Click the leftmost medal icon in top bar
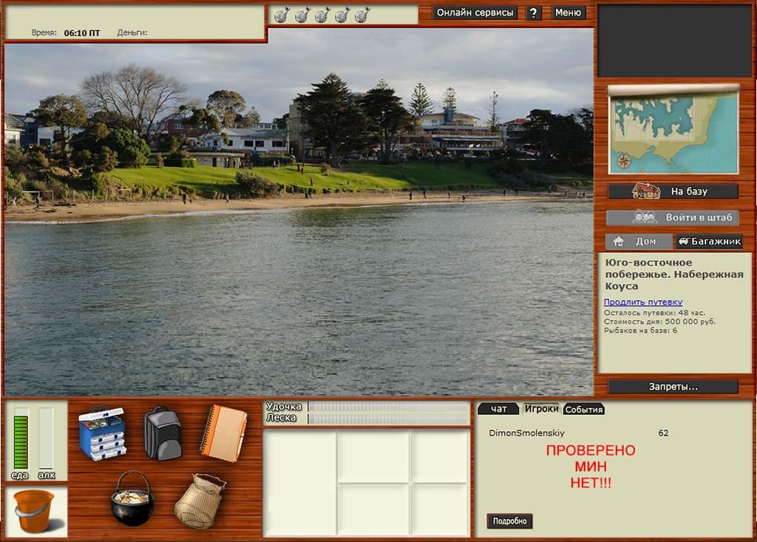The width and height of the screenshot is (757, 542). [282, 15]
